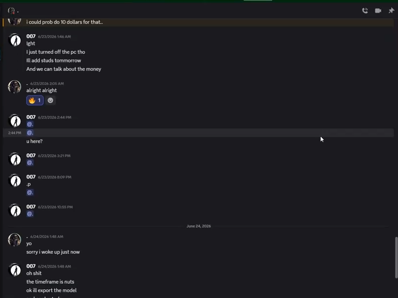Click the @. mention below .p message
398x298 pixels.
[x=30, y=193]
